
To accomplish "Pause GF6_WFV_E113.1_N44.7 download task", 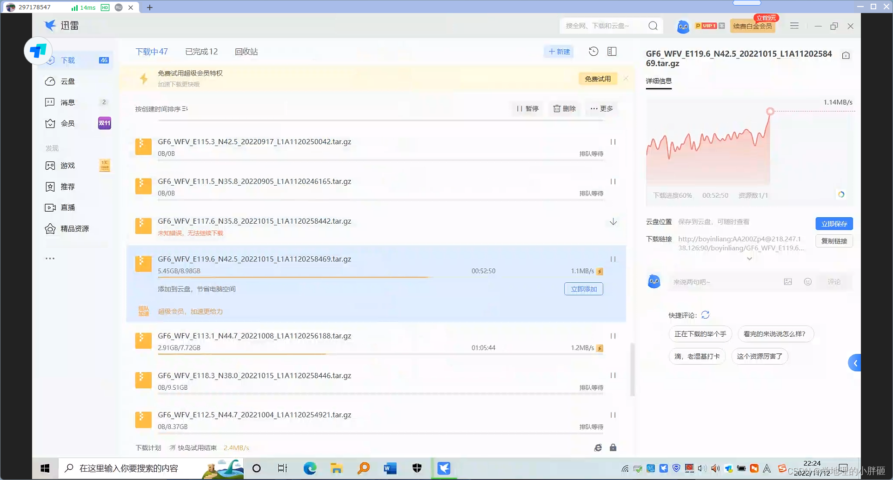I will coord(613,336).
